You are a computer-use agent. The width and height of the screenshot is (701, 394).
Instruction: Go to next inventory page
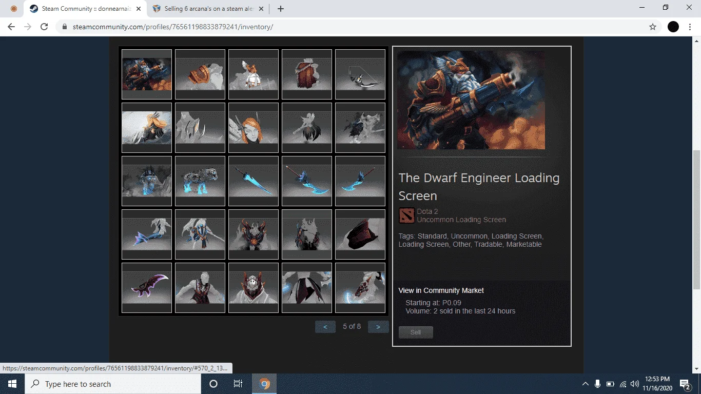click(x=378, y=327)
